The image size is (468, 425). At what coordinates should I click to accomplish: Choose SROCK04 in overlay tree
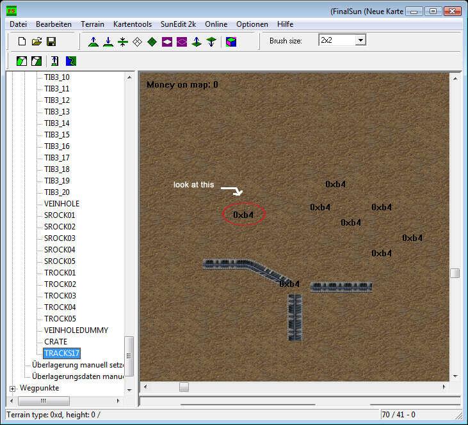pyautogui.click(x=60, y=250)
